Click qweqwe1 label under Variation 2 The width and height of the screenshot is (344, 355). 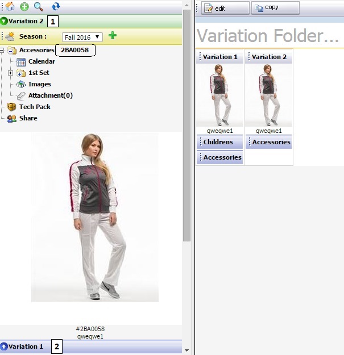[269, 131]
